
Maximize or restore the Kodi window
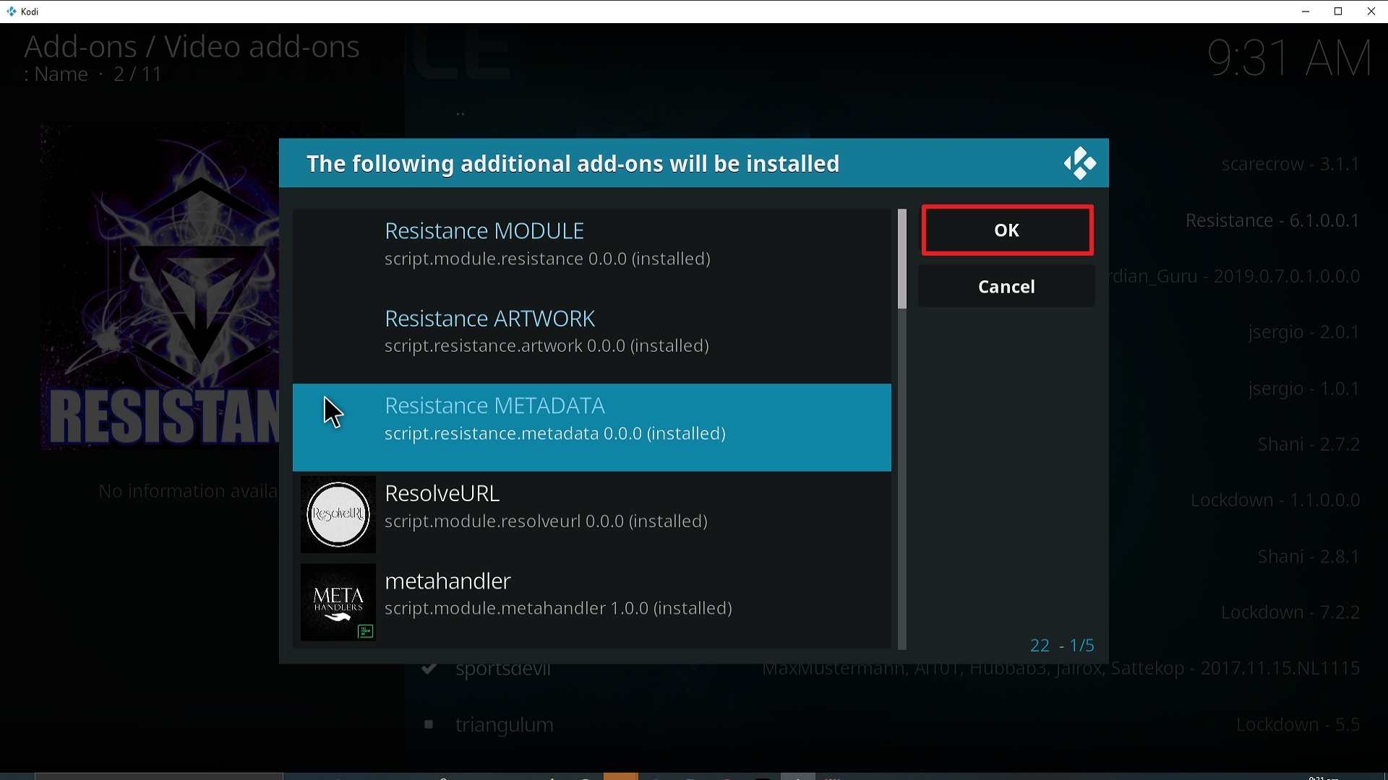click(x=1338, y=12)
